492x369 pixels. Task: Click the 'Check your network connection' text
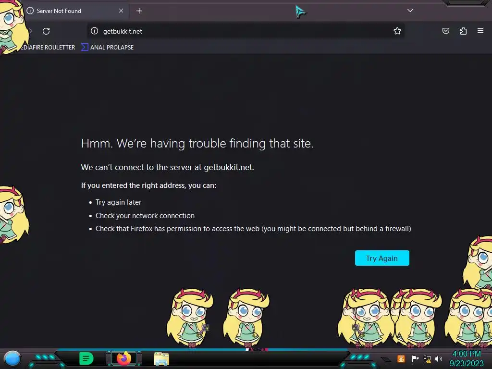pos(145,216)
